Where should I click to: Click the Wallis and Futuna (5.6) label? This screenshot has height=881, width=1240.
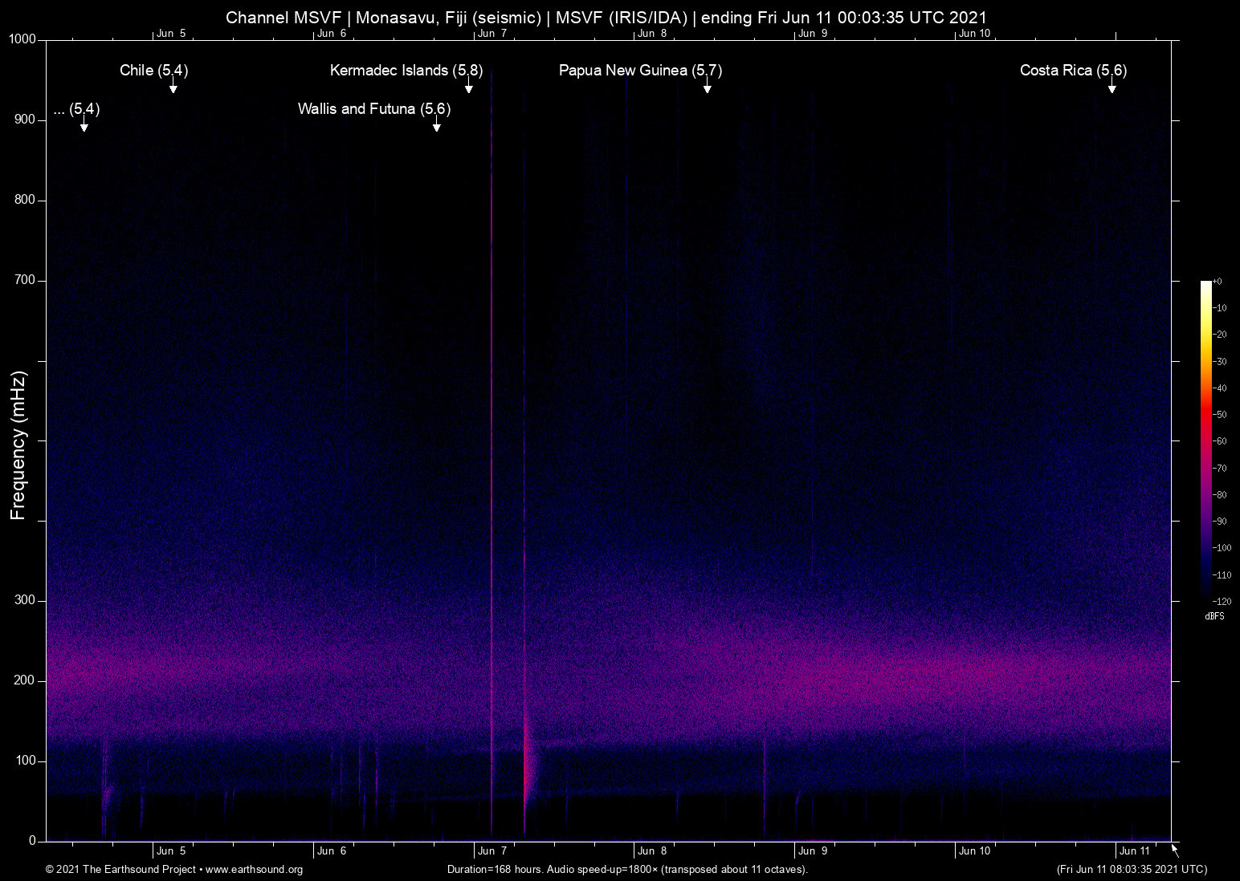[x=374, y=109]
